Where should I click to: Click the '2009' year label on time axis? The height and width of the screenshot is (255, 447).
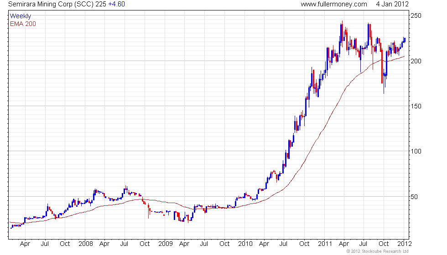click(x=165, y=244)
